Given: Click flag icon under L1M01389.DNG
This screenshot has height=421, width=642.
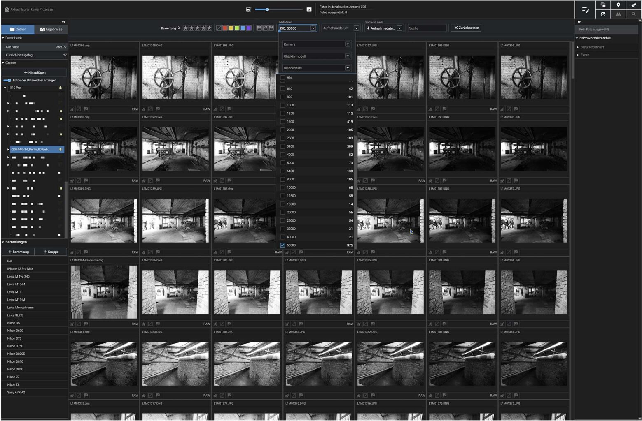Looking at the screenshot, I should (x=86, y=252).
